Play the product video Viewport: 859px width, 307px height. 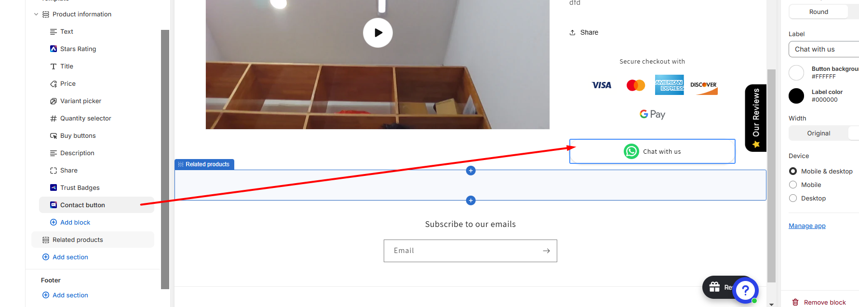(378, 33)
